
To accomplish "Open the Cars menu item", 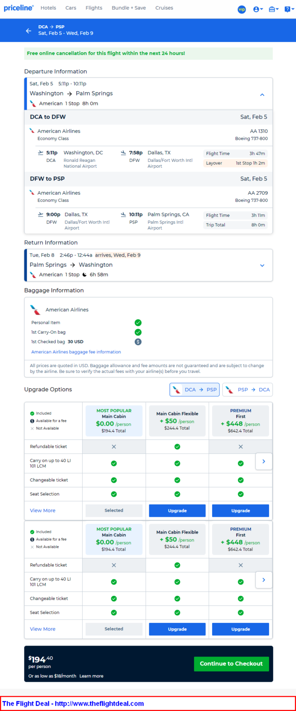I will click(71, 8).
